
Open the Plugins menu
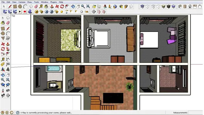53,2
